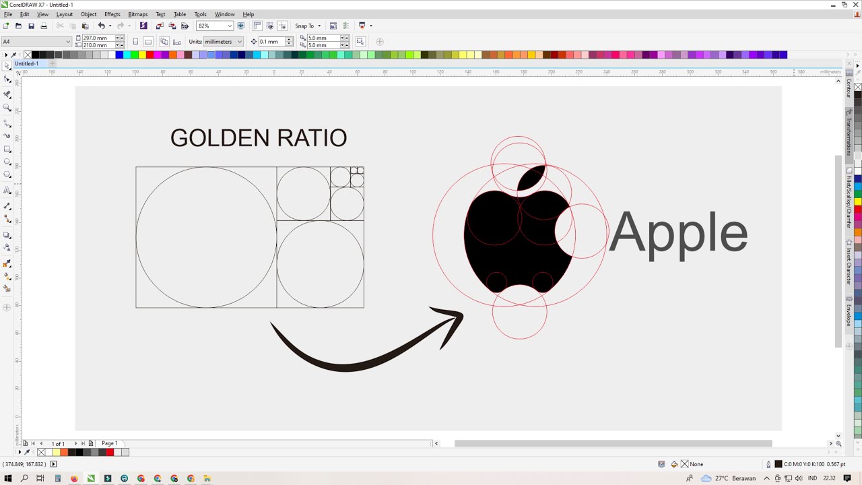
Task: Click the nudge distance field 0.1 mm
Action: (271, 42)
